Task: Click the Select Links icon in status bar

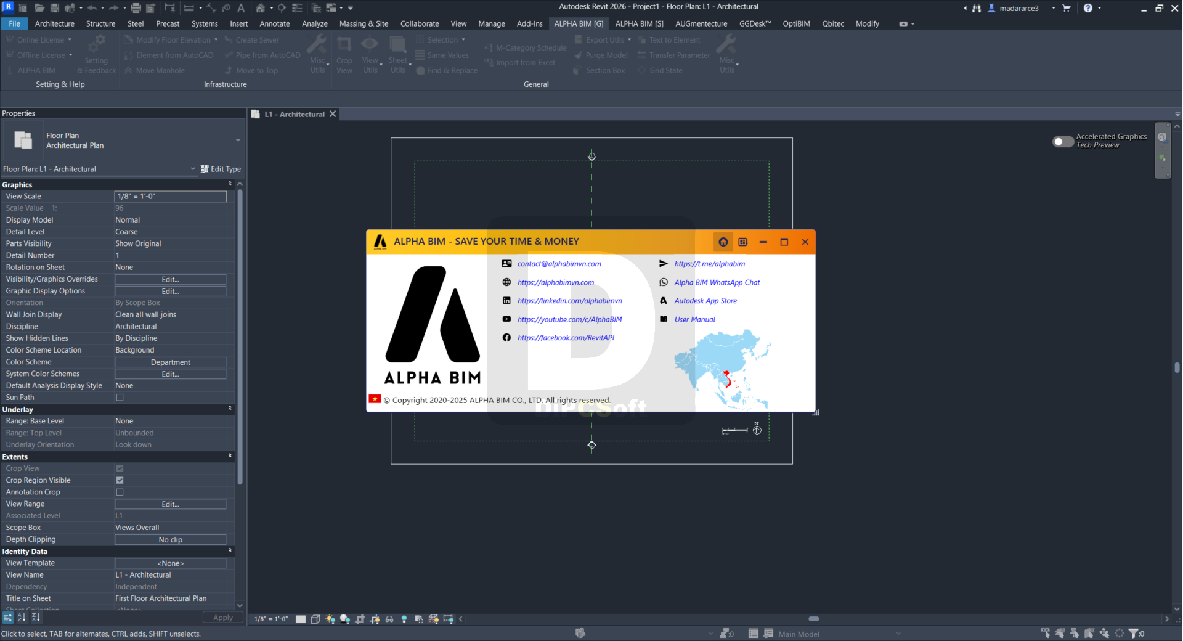Action: (x=1045, y=633)
